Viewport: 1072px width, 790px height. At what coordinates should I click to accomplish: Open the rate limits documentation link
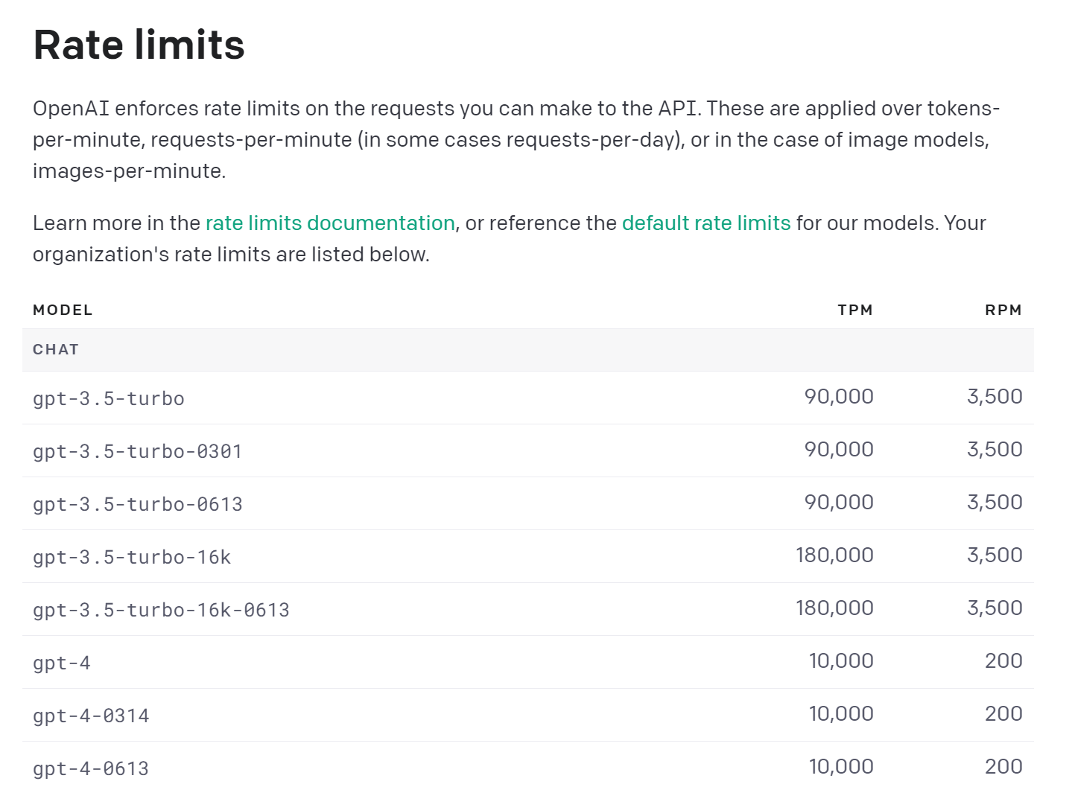(330, 223)
